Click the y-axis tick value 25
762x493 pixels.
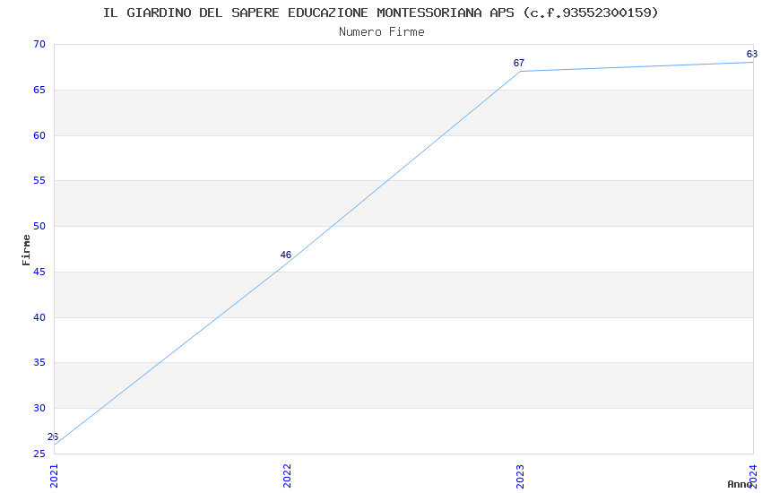pyautogui.click(x=39, y=454)
